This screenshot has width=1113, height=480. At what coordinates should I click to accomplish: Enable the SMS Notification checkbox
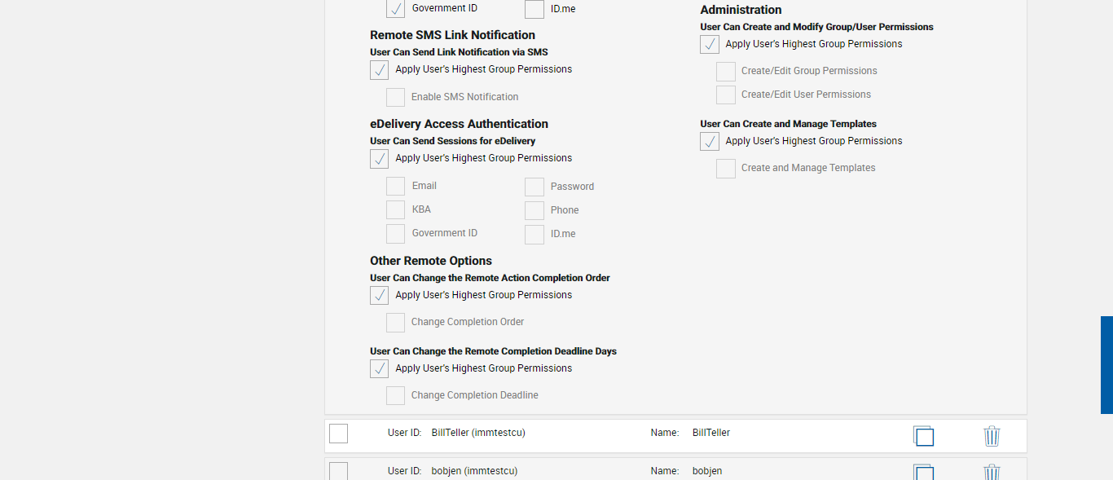pyautogui.click(x=395, y=97)
